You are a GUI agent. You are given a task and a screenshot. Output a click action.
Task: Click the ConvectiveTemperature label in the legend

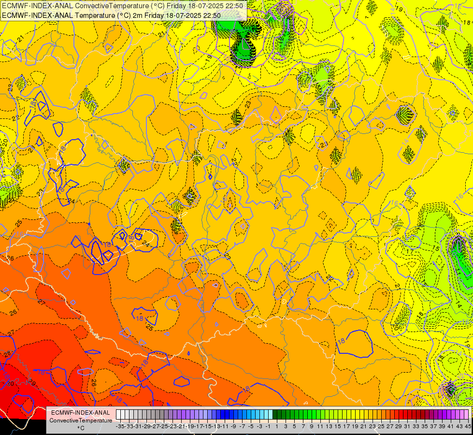81,420
